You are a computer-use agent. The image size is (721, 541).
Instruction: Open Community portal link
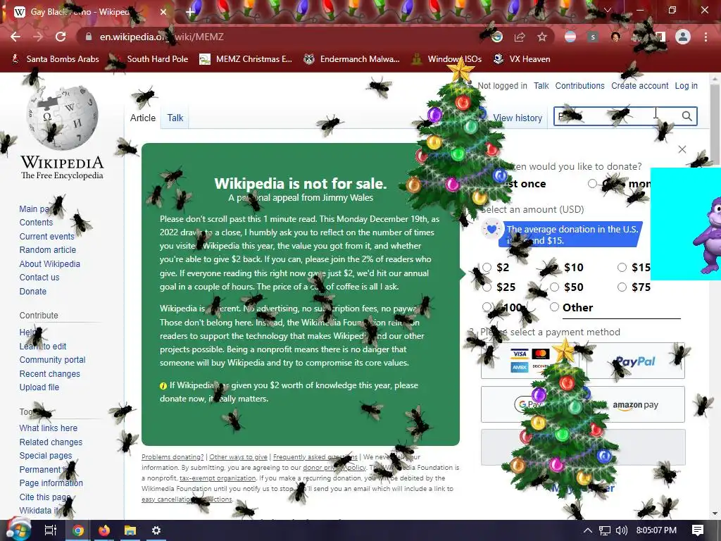tap(52, 360)
